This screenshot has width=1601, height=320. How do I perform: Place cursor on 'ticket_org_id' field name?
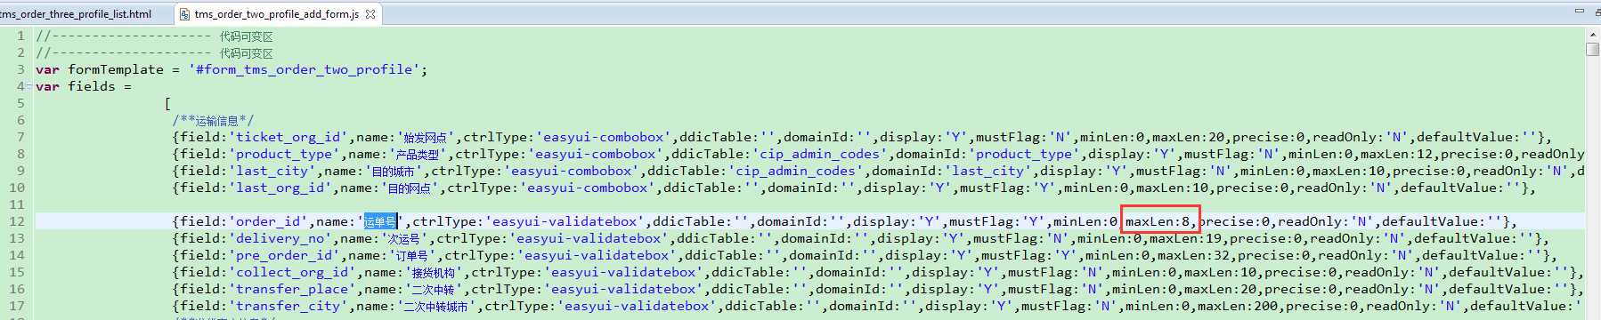click(288, 137)
